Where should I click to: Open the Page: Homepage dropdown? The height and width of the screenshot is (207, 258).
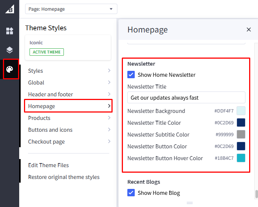71,9
